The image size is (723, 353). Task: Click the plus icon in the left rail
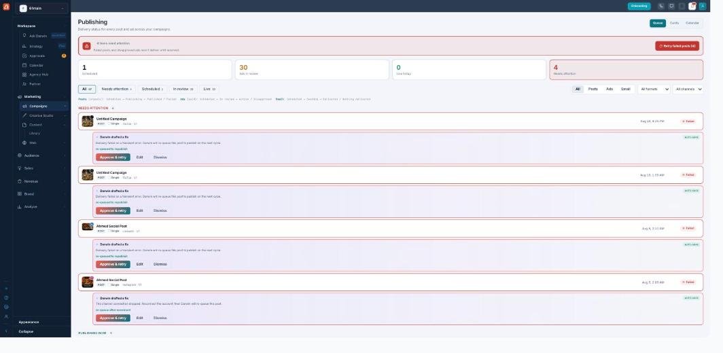coord(6,289)
